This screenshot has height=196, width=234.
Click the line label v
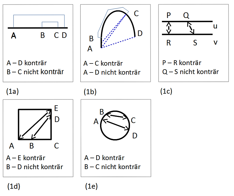[215, 42]
